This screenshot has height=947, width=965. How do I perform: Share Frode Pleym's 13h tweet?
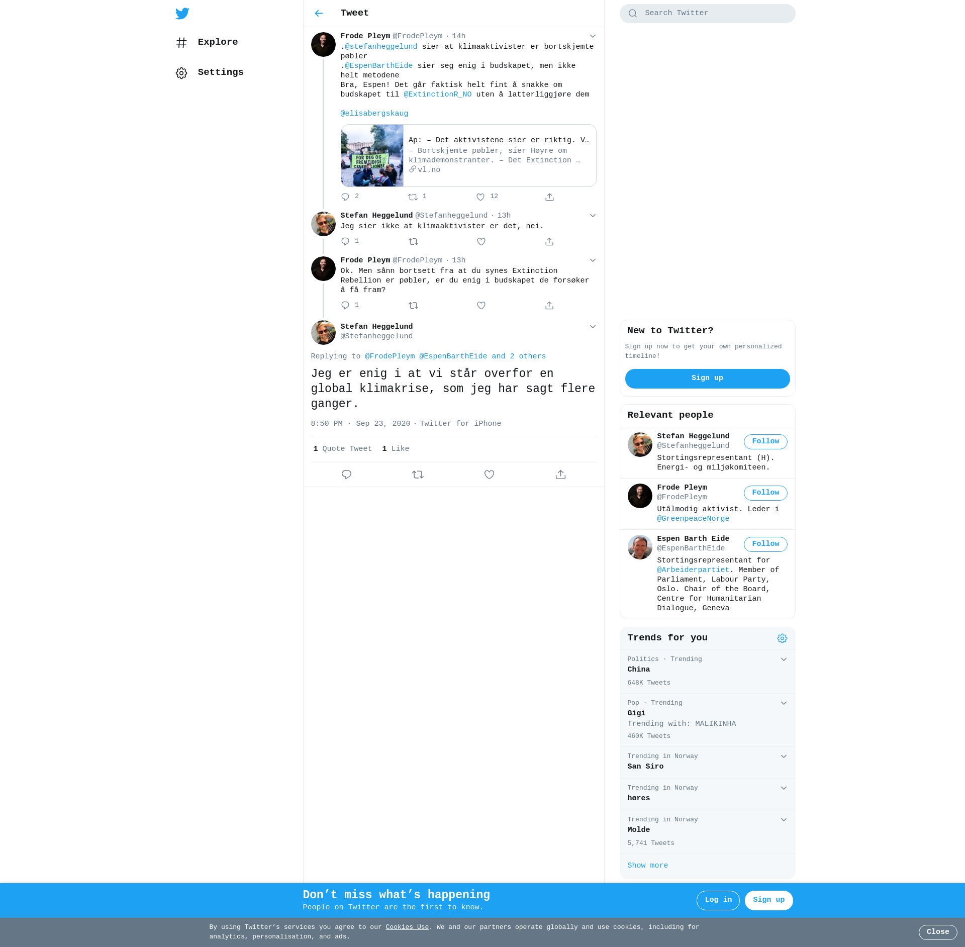pos(549,306)
